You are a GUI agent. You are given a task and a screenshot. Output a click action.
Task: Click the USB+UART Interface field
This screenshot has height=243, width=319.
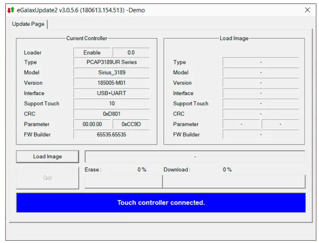(x=111, y=93)
